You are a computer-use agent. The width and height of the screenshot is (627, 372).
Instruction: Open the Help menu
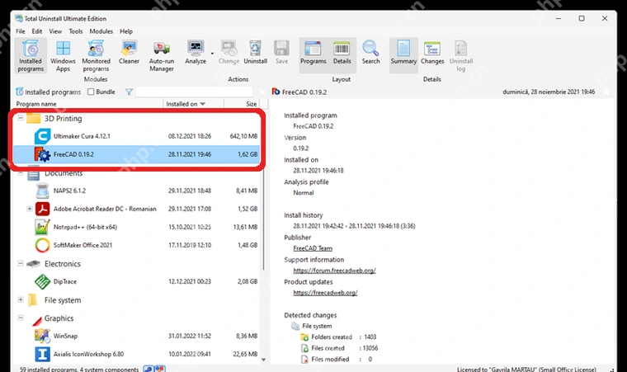[x=126, y=31]
